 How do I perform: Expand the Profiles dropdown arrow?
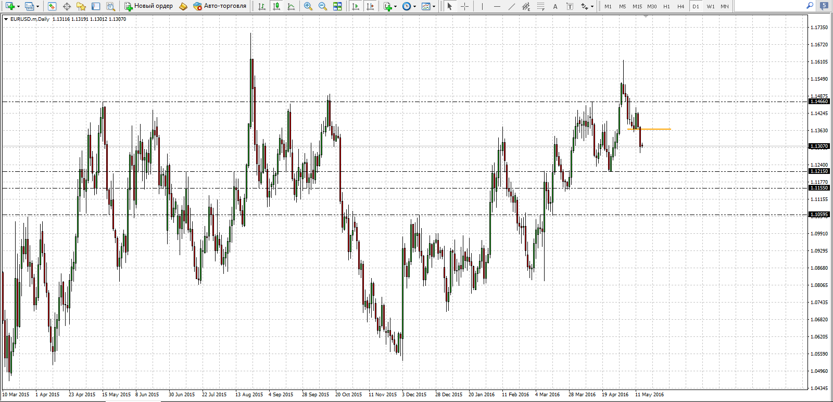pyautogui.click(x=37, y=6)
